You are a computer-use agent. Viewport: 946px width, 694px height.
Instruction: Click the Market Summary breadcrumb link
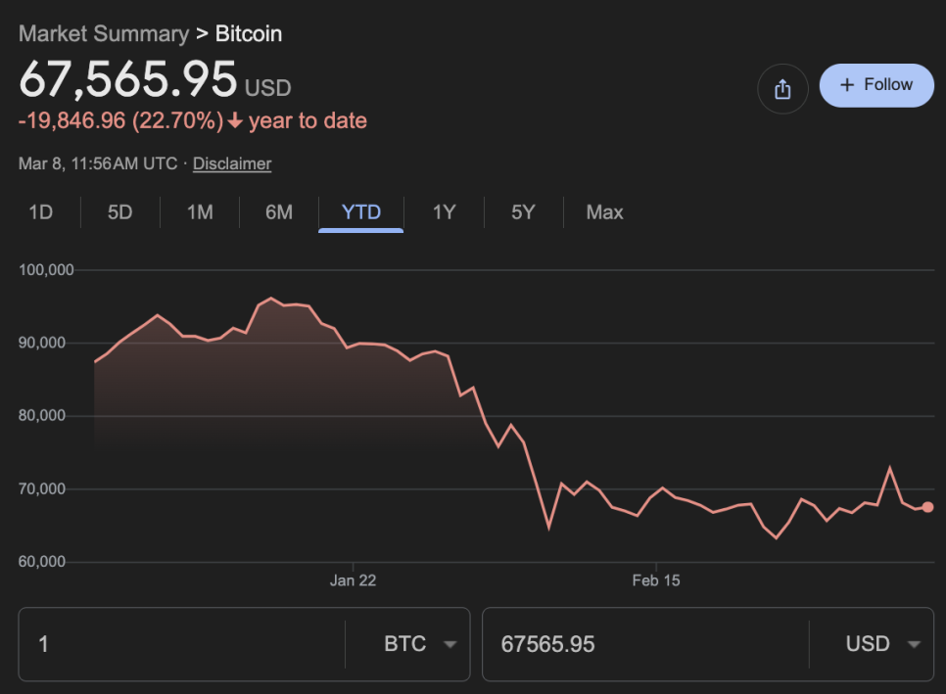coord(104,33)
